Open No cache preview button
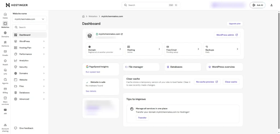The width and height of the screenshot is (280, 134). pos(207,82)
